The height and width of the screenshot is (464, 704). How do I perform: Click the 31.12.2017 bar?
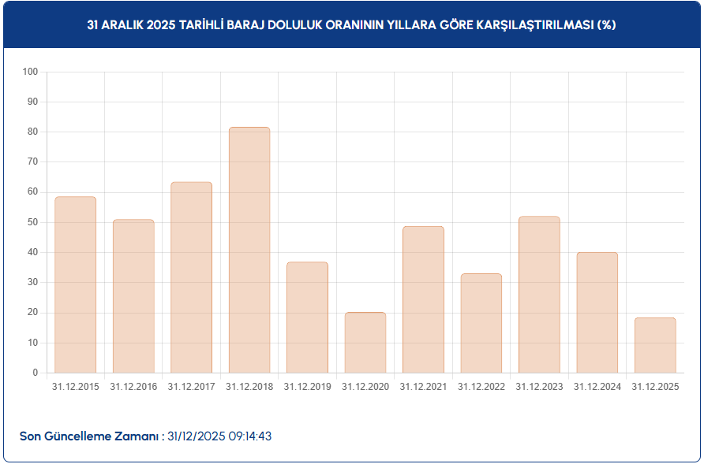point(192,277)
